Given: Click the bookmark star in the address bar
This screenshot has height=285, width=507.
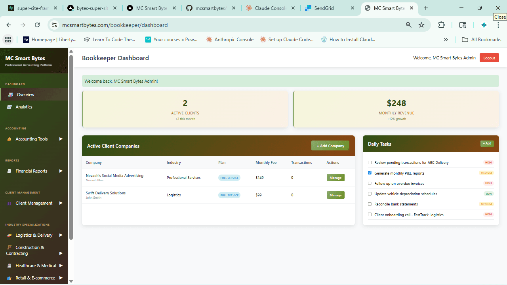Looking at the screenshot, I should point(421,25).
